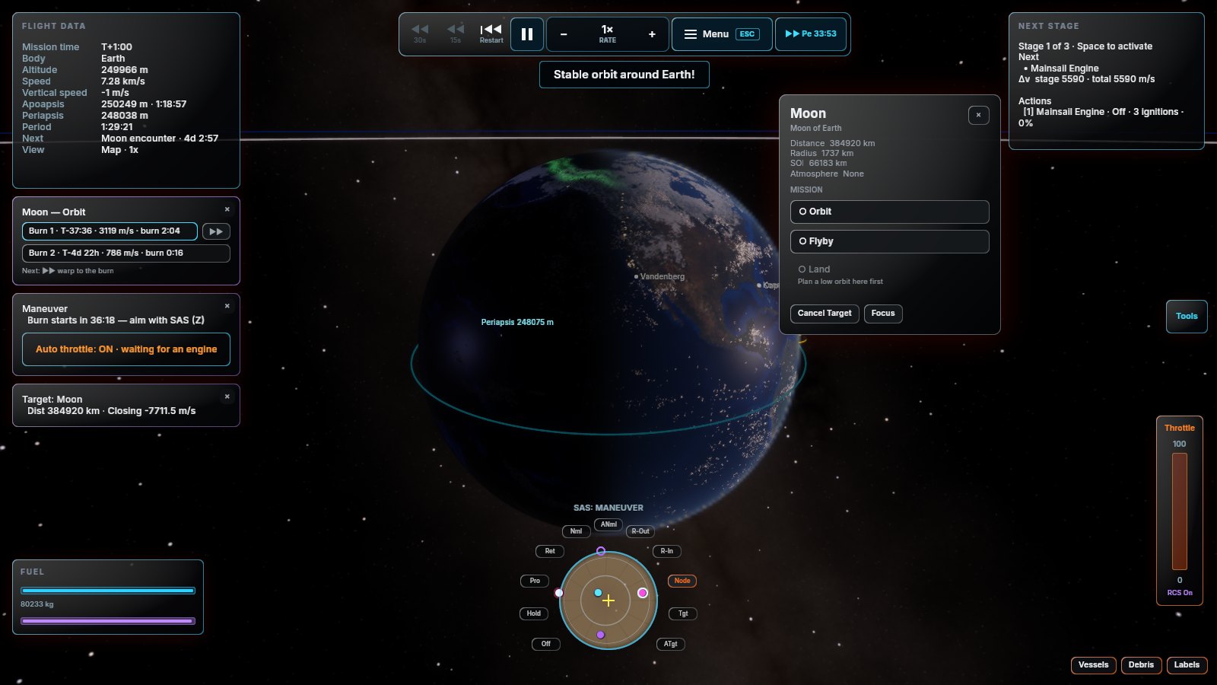
Task: Open the Menu (ESC)
Action: point(722,34)
